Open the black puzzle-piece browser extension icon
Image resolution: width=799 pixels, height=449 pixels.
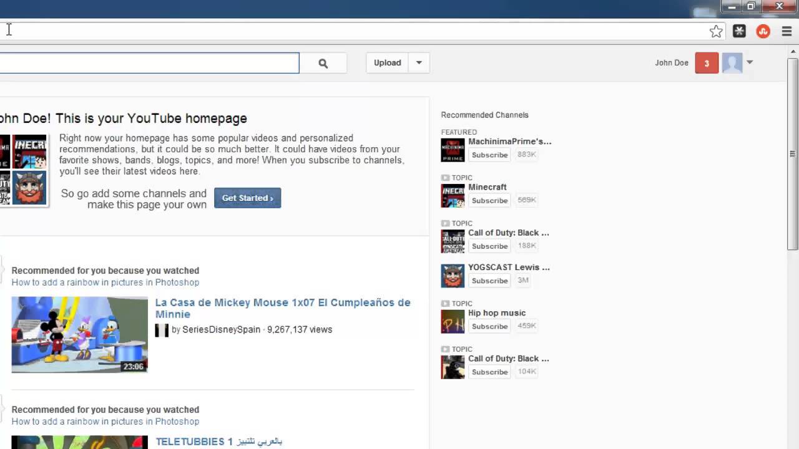[740, 31]
